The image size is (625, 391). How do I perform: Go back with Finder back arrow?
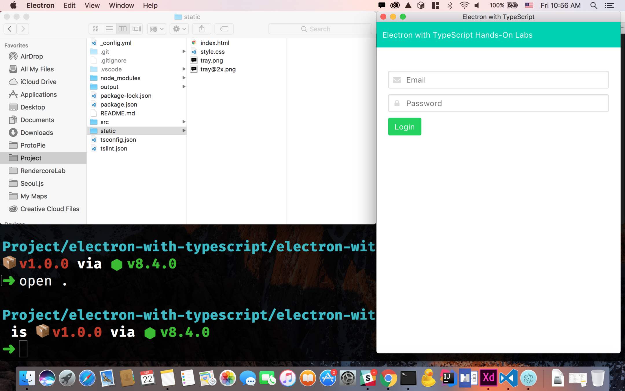tap(10, 29)
